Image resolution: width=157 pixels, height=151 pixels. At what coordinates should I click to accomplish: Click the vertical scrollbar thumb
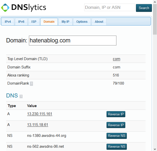[x=155, y=19]
